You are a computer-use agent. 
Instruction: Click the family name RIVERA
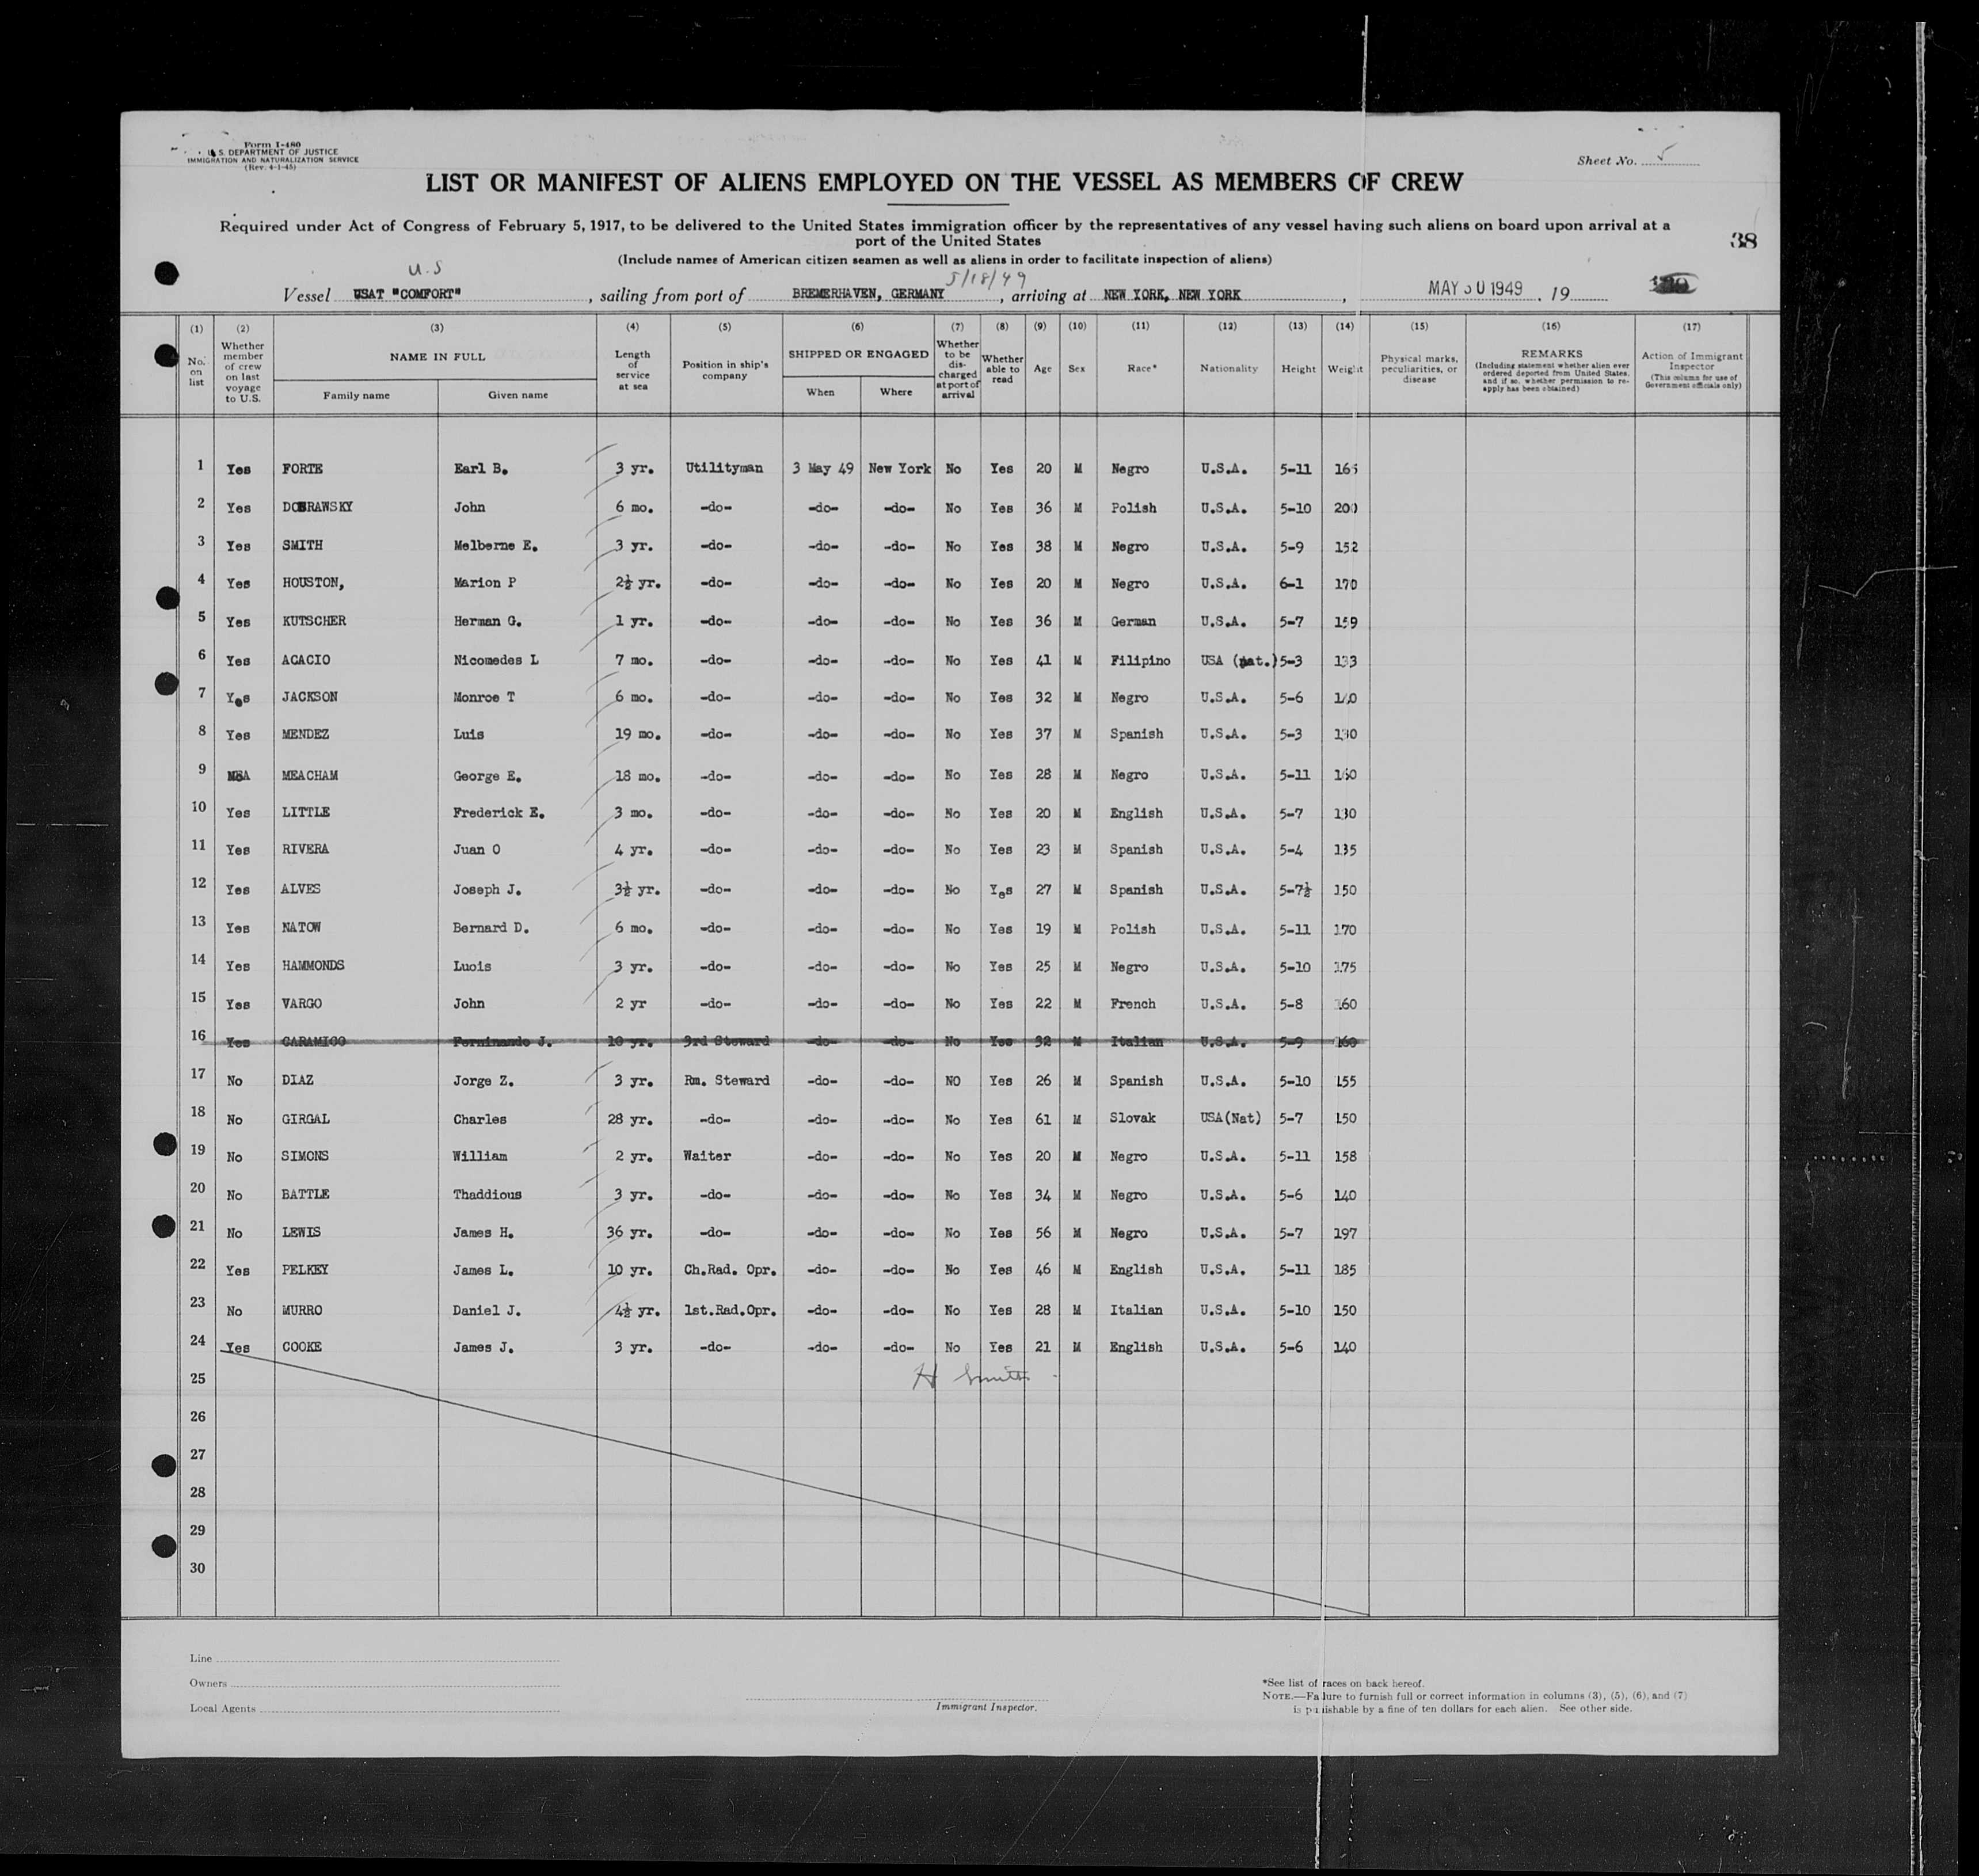(x=306, y=849)
